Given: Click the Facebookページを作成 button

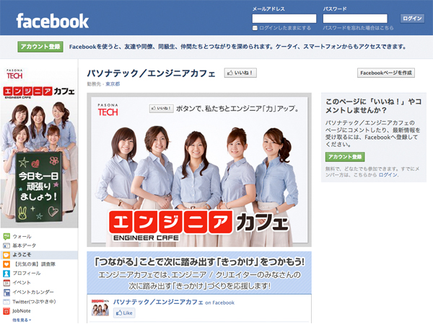Looking at the screenshot, I should click(x=386, y=73).
